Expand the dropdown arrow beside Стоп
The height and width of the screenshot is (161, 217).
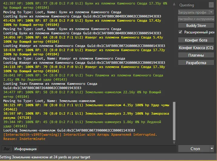pos(212,149)
